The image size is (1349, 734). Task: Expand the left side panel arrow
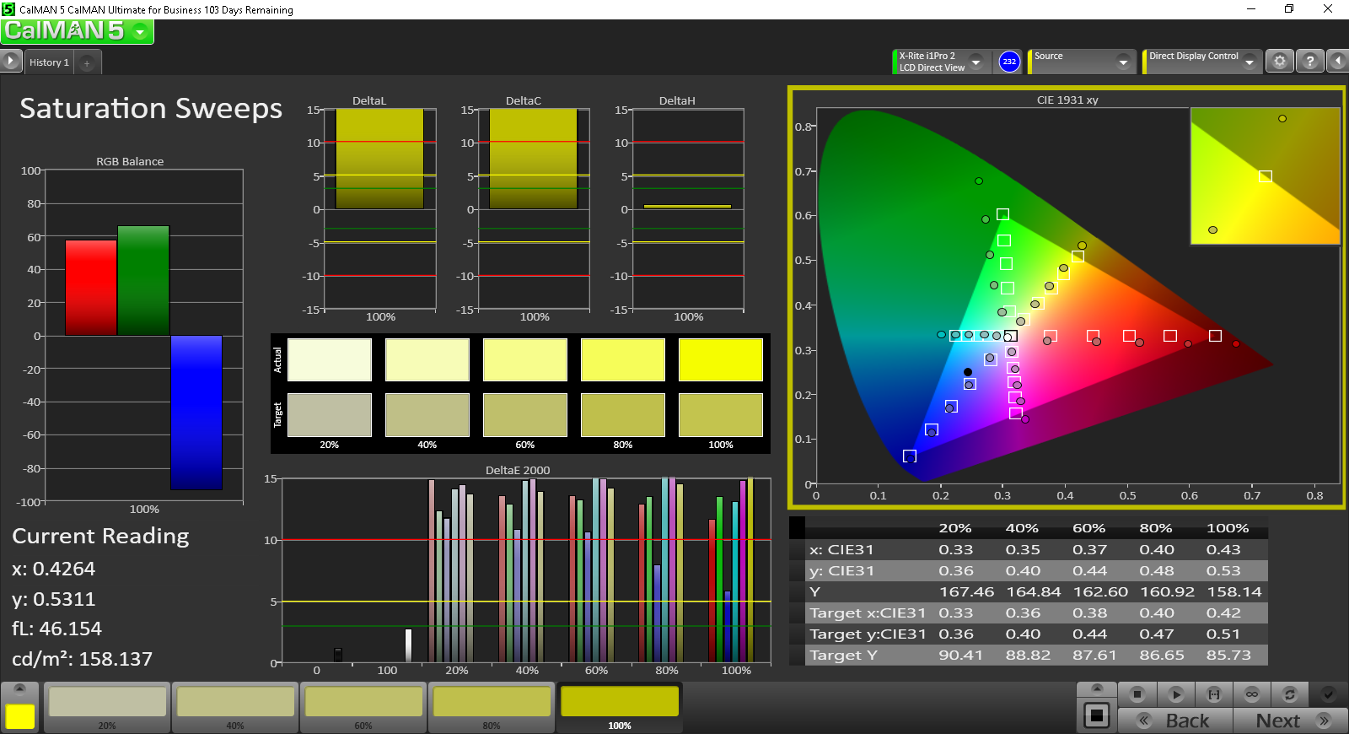pyautogui.click(x=10, y=61)
